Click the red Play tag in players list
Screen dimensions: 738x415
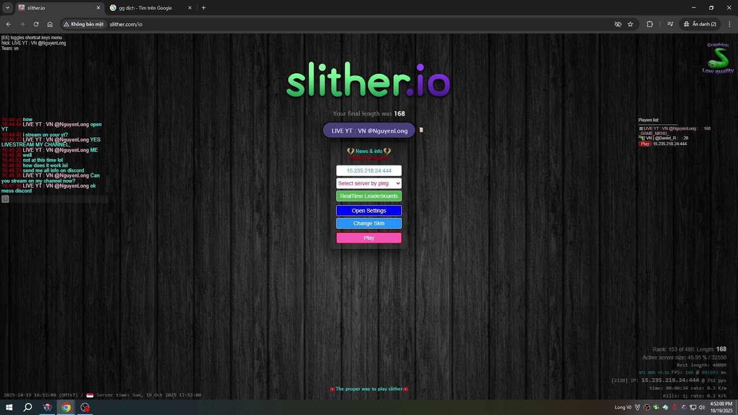click(645, 144)
